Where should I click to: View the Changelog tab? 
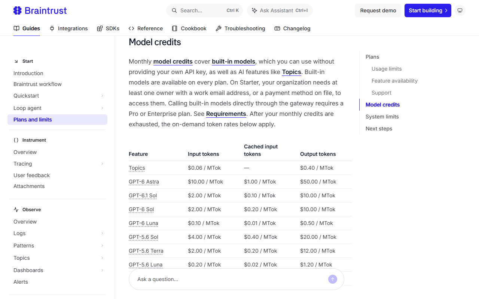[292, 28]
